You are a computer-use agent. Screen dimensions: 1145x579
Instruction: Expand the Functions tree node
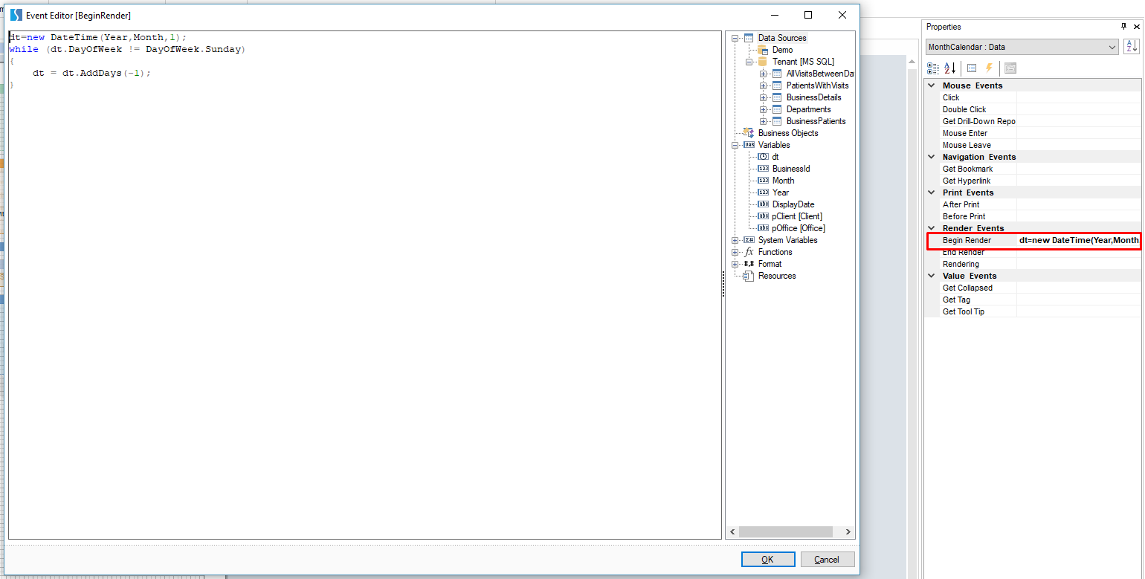coord(735,252)
